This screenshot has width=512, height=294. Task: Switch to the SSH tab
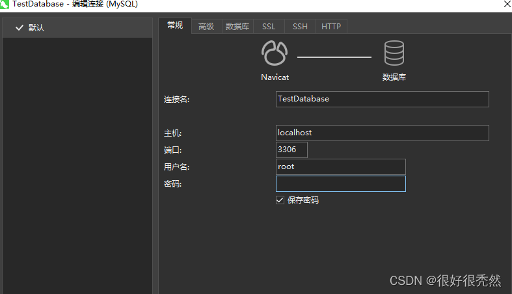[300, 27]
